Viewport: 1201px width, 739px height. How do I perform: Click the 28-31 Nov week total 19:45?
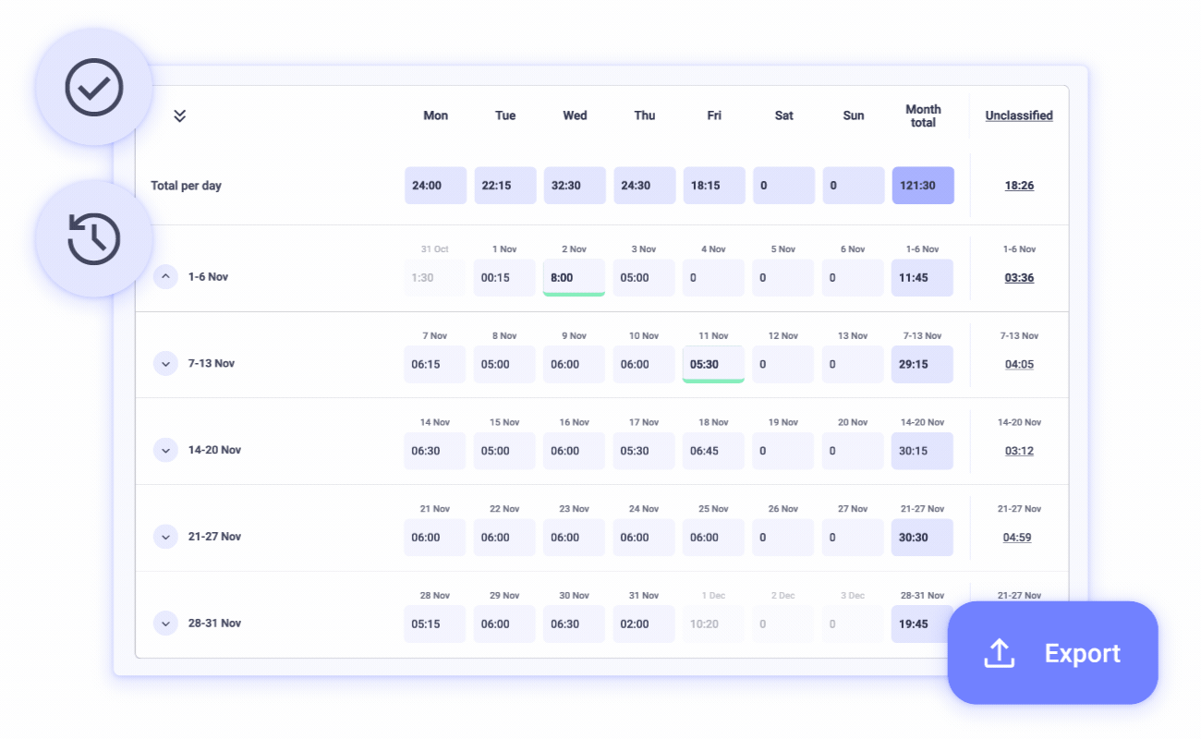pos(922,624)
